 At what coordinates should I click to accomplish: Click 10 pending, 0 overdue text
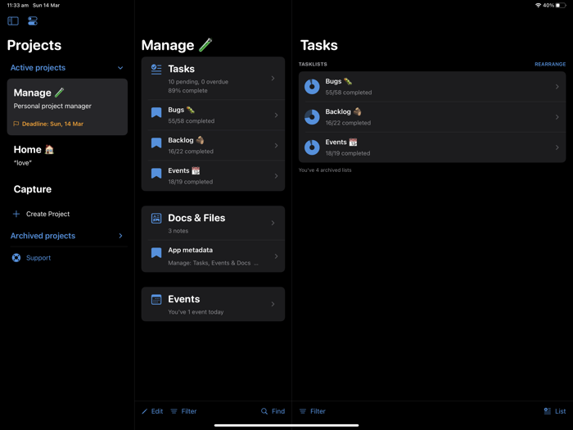point(198,82)
